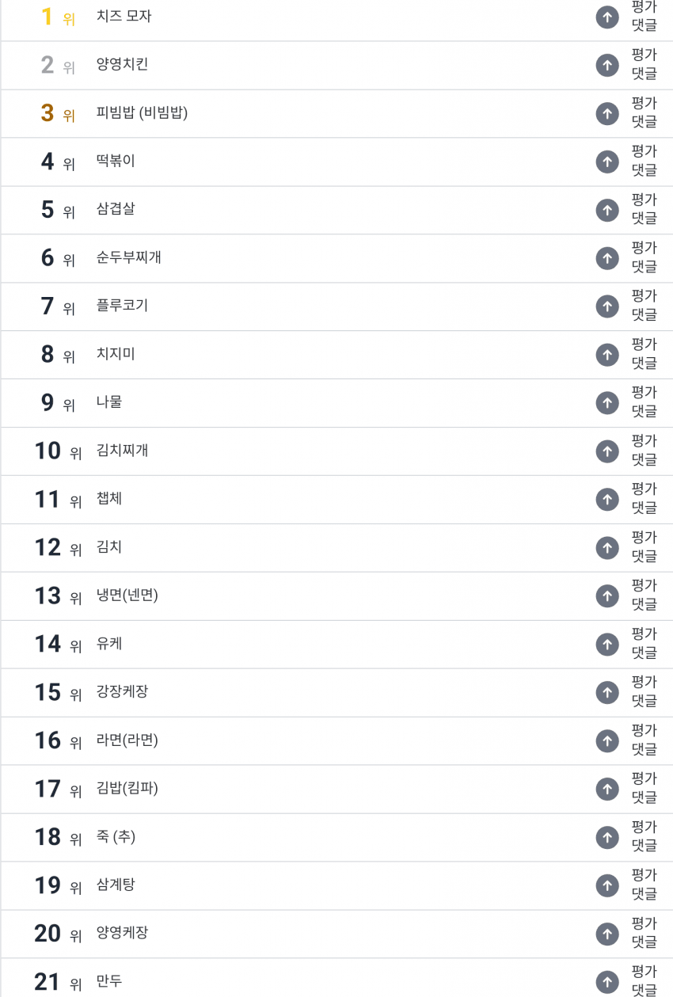This screenshot has height=997, width=673.
Task: Click the upvote arrow next to 피빔밥 (비빔밥)
Action: point(607,113)
